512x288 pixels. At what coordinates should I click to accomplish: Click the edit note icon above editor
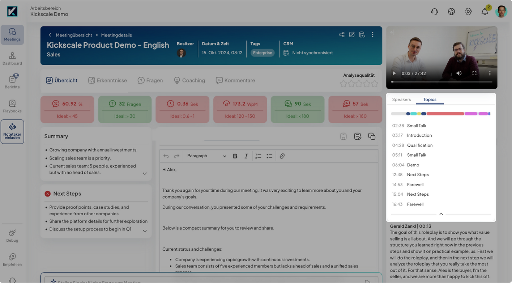tap(358, 136)
